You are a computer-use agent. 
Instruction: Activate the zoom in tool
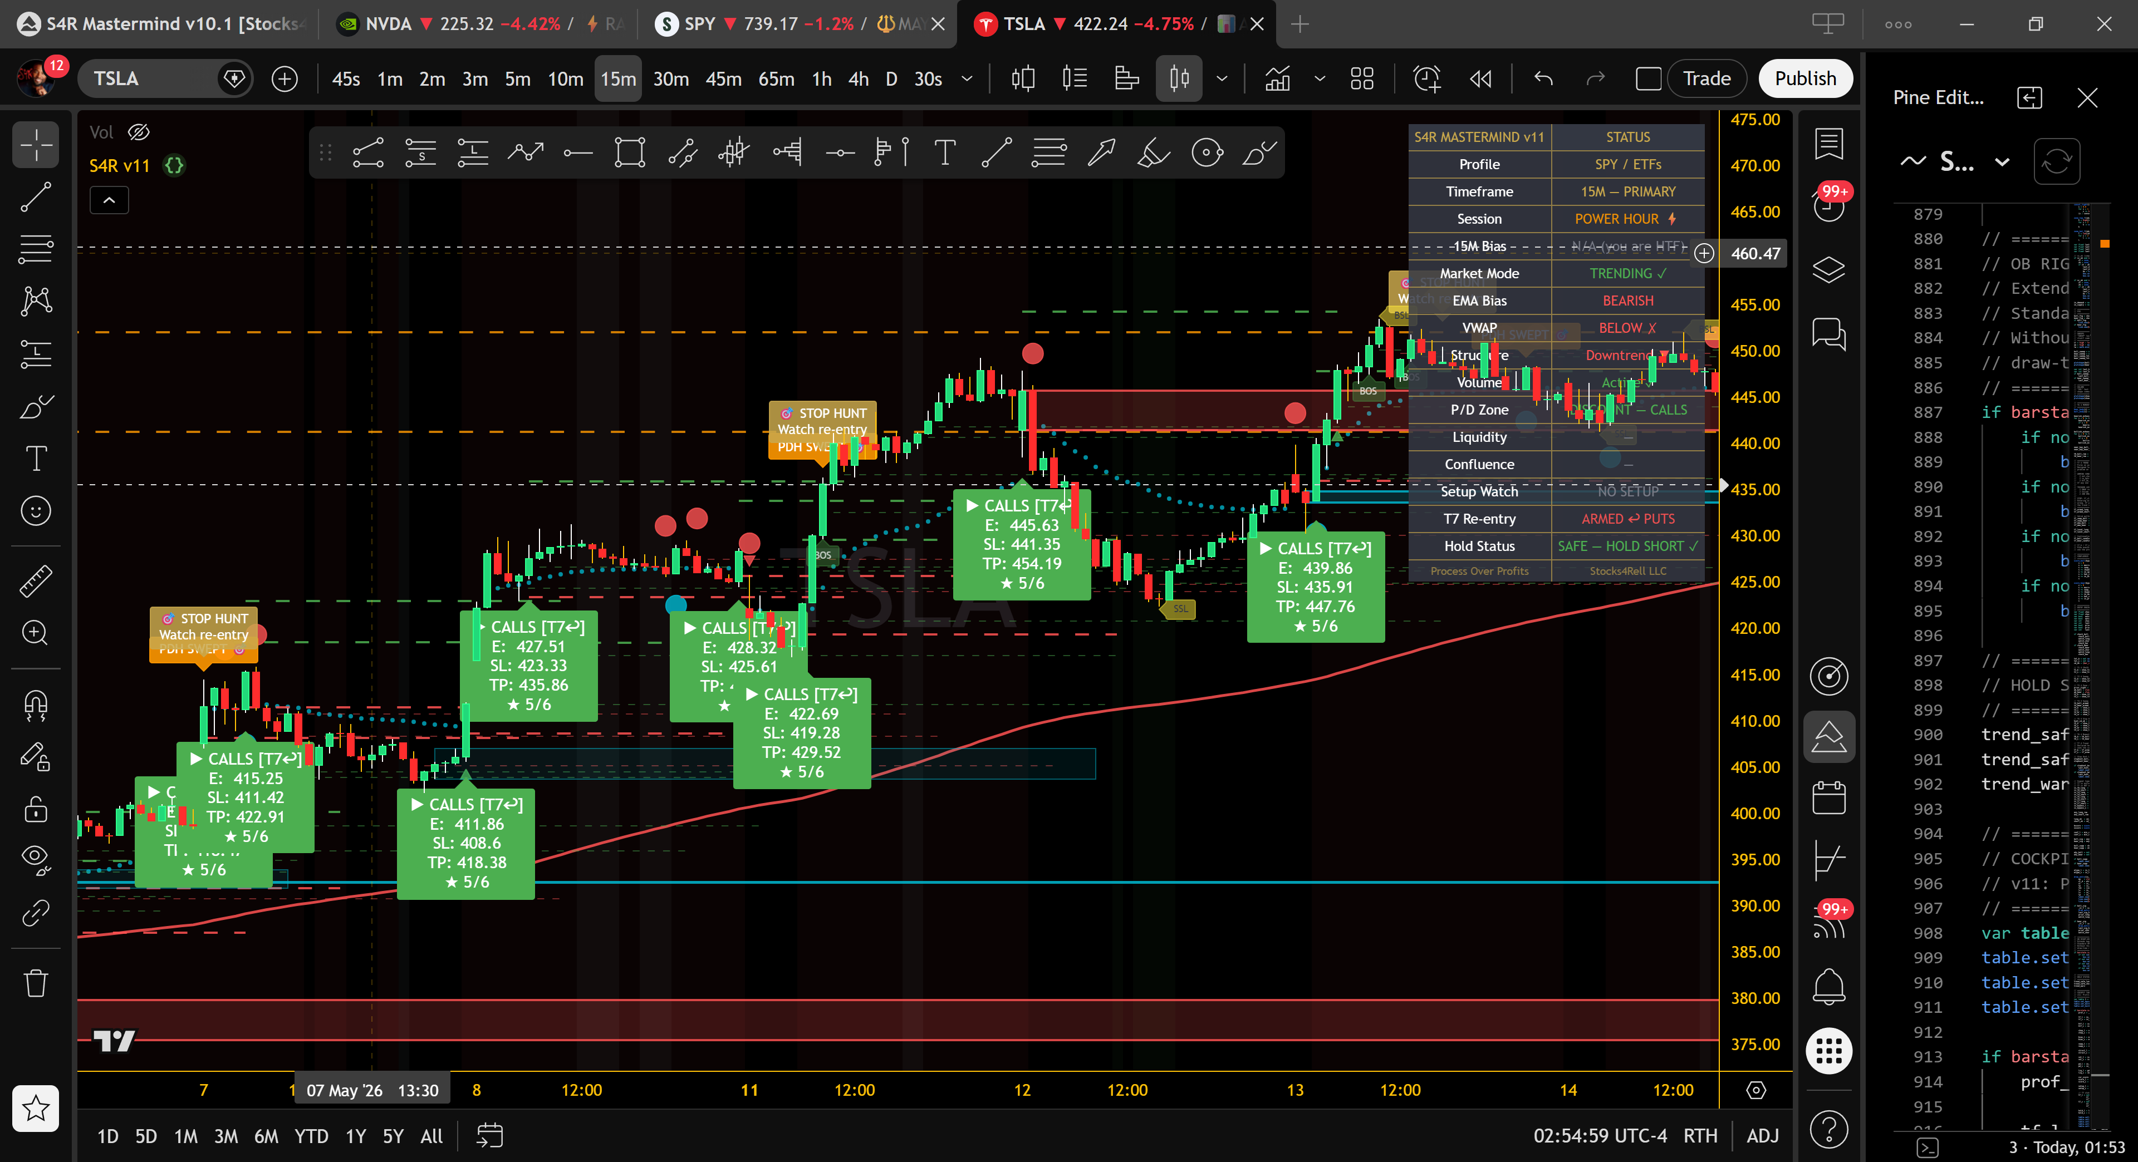(36, 634)
